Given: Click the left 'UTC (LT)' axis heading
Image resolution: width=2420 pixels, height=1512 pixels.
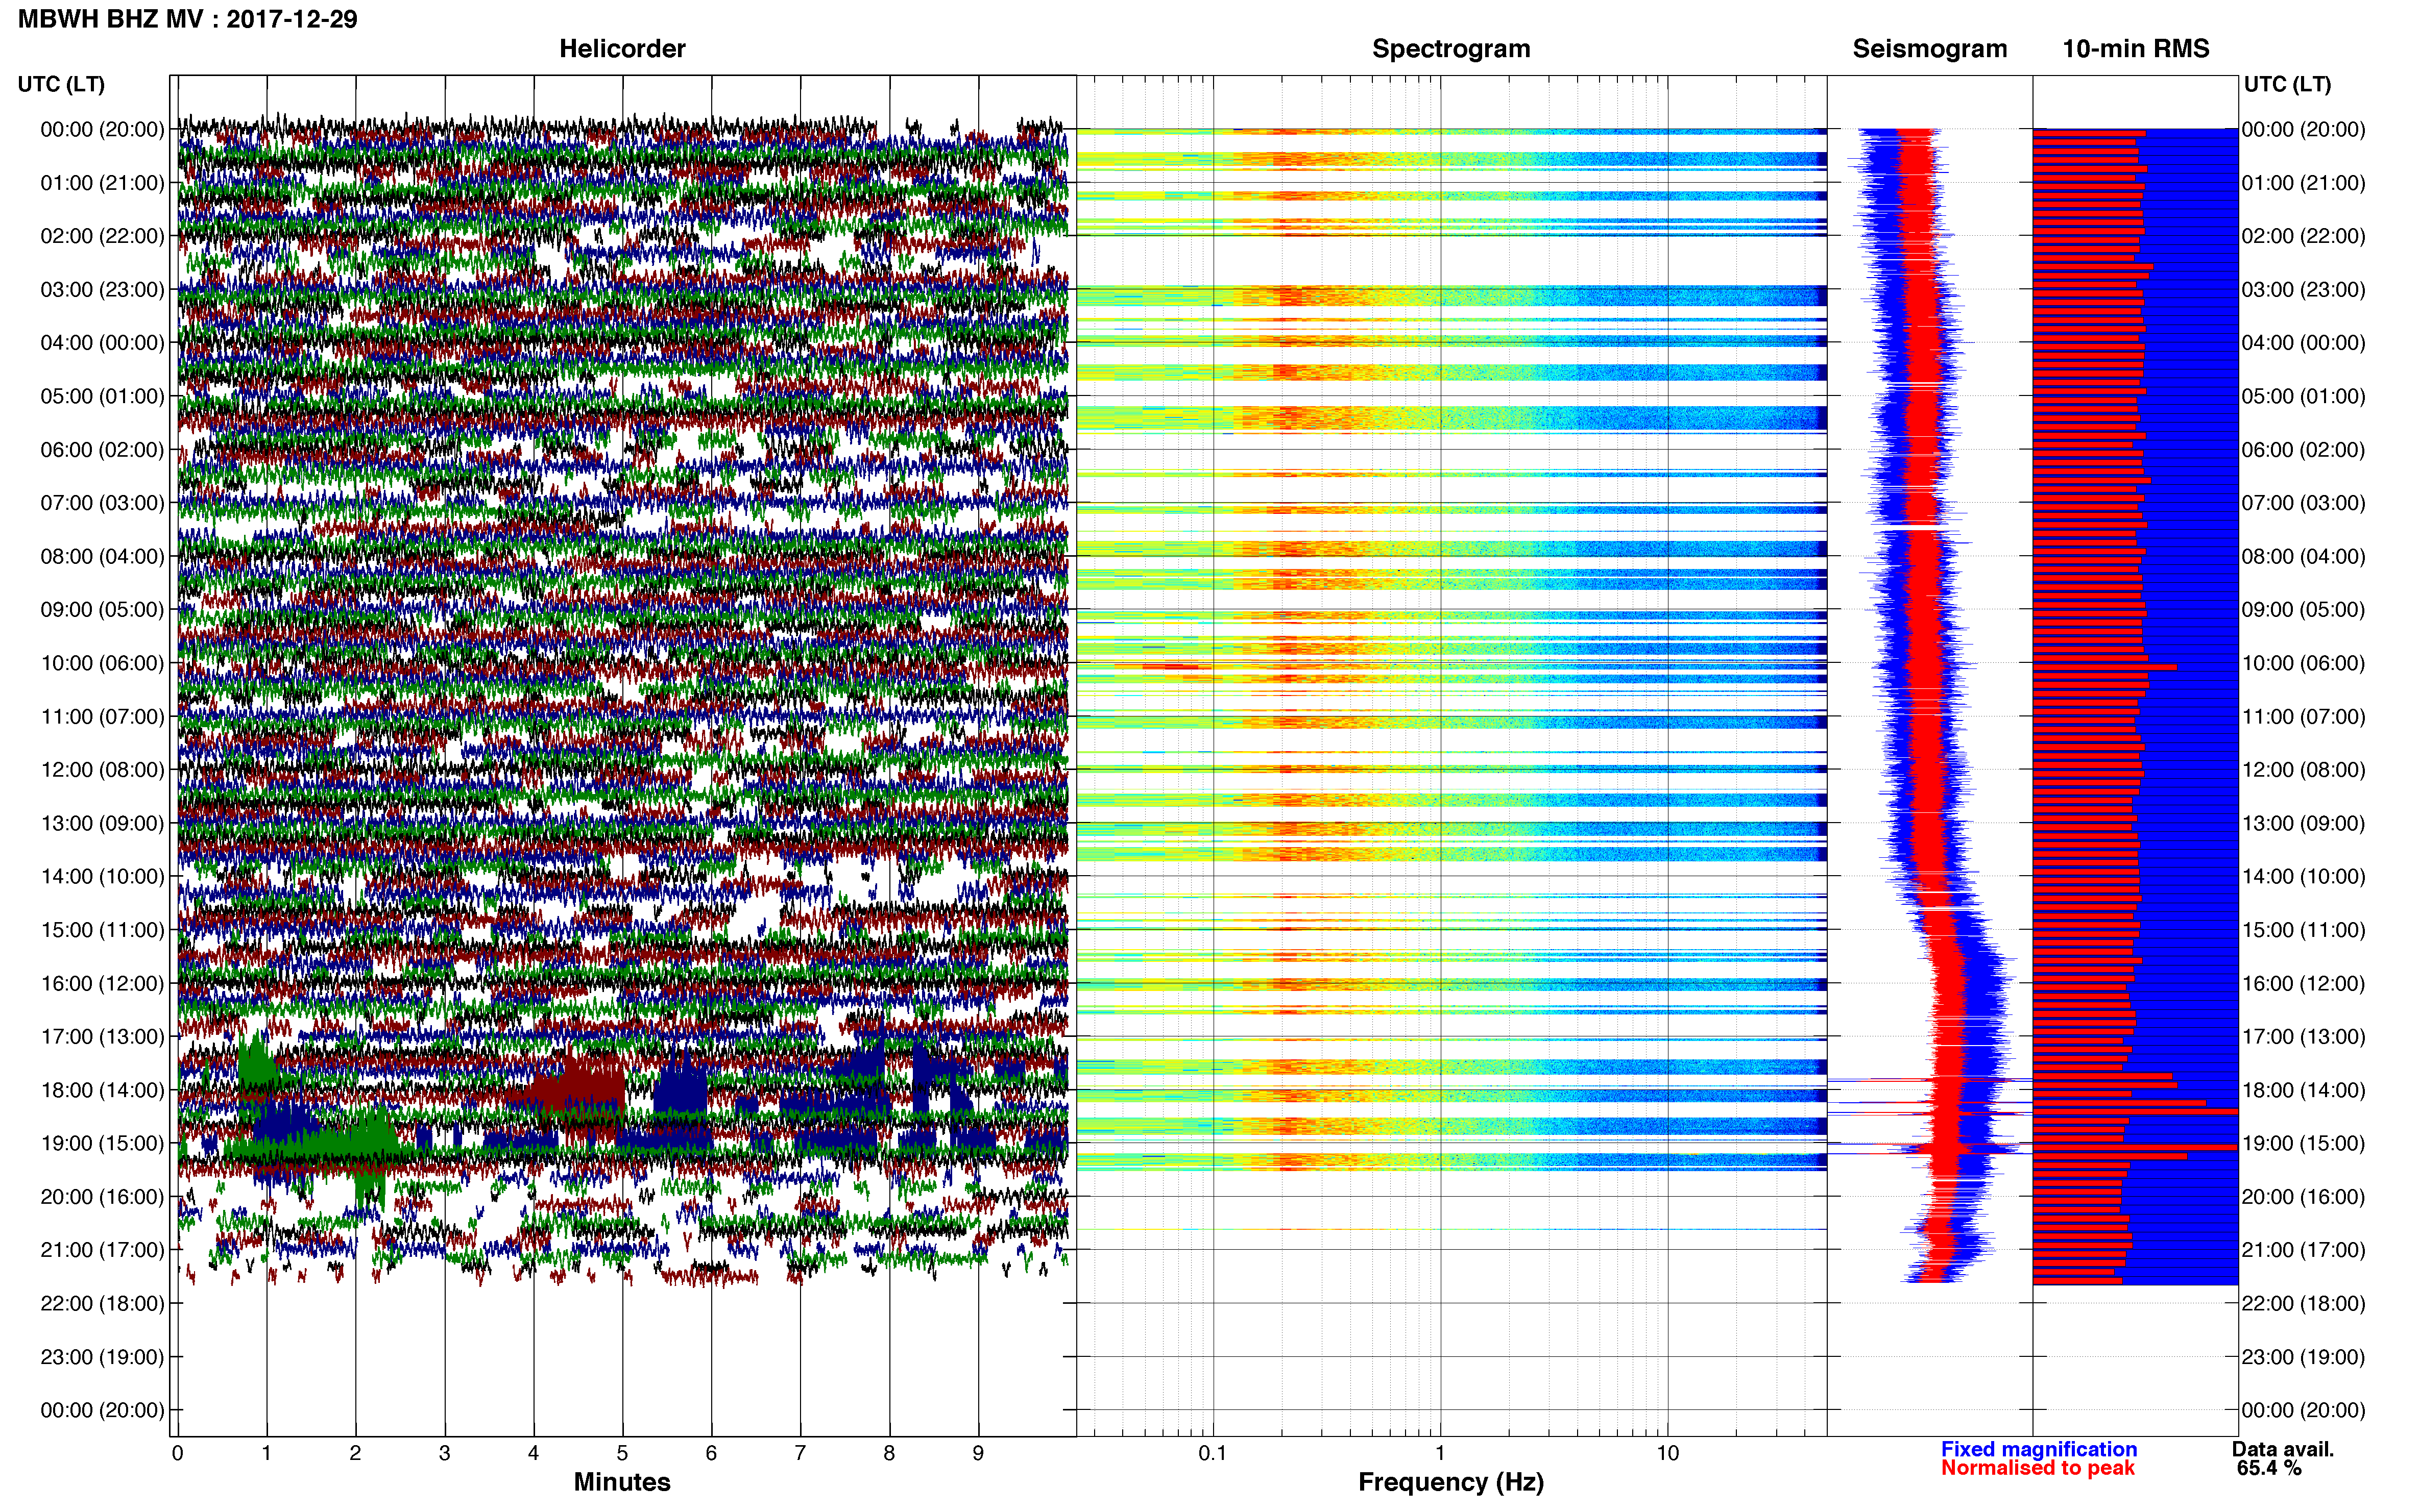Looking at the screenshot, I should point(61,84).
